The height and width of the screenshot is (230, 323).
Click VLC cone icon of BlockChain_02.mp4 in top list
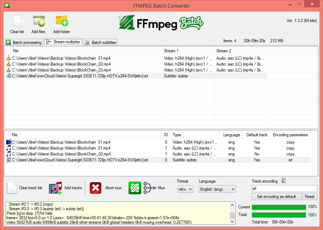point(8,64)
